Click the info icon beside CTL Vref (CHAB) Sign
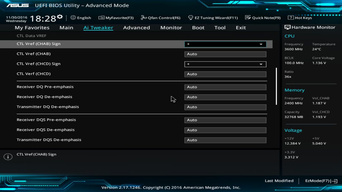Screen dimensions: 342x192 pos(8,157)
